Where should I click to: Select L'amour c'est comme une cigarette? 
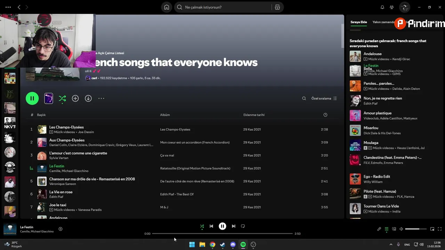(x=78, y=153)
